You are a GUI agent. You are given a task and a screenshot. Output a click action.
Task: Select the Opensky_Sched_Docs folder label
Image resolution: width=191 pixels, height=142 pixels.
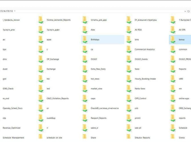point(12,108)
